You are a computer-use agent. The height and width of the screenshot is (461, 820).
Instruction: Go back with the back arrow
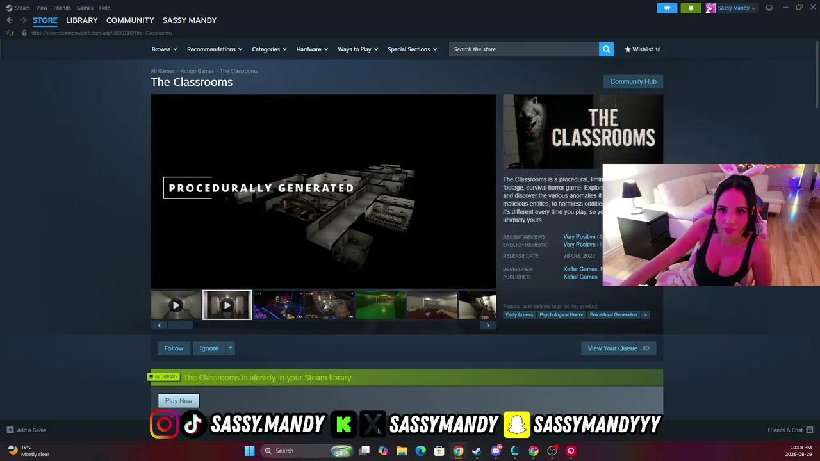click(10, 20)
